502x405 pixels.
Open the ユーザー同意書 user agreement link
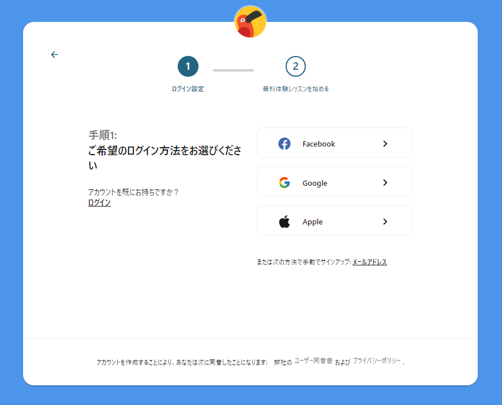coord(313,361)
